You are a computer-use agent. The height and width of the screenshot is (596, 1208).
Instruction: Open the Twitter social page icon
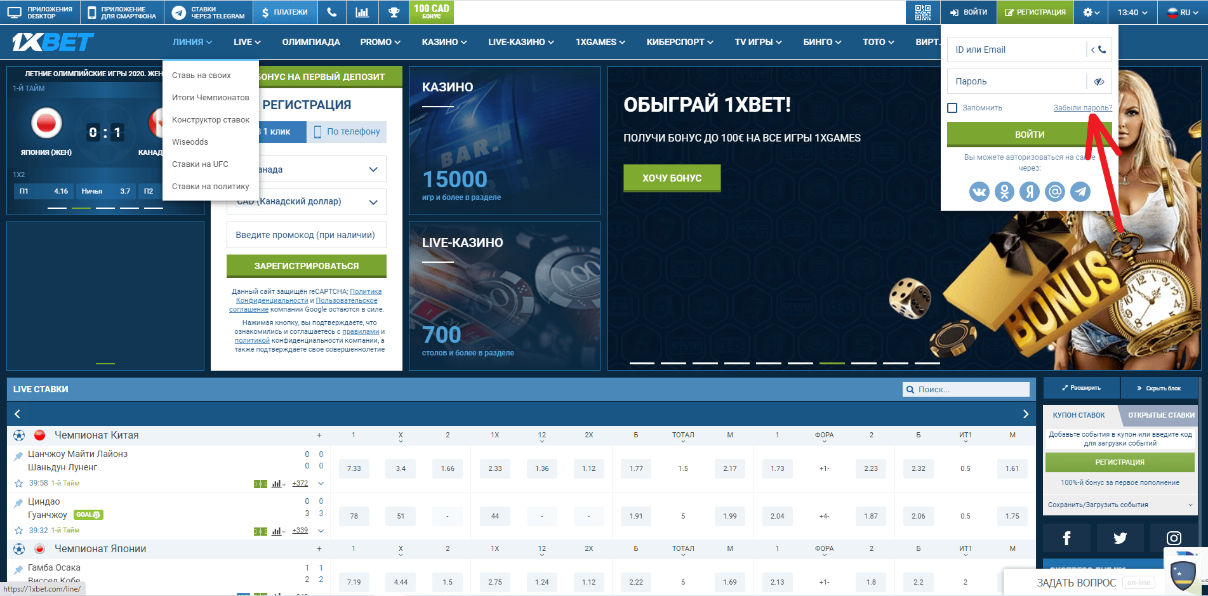pos(1120,538)
